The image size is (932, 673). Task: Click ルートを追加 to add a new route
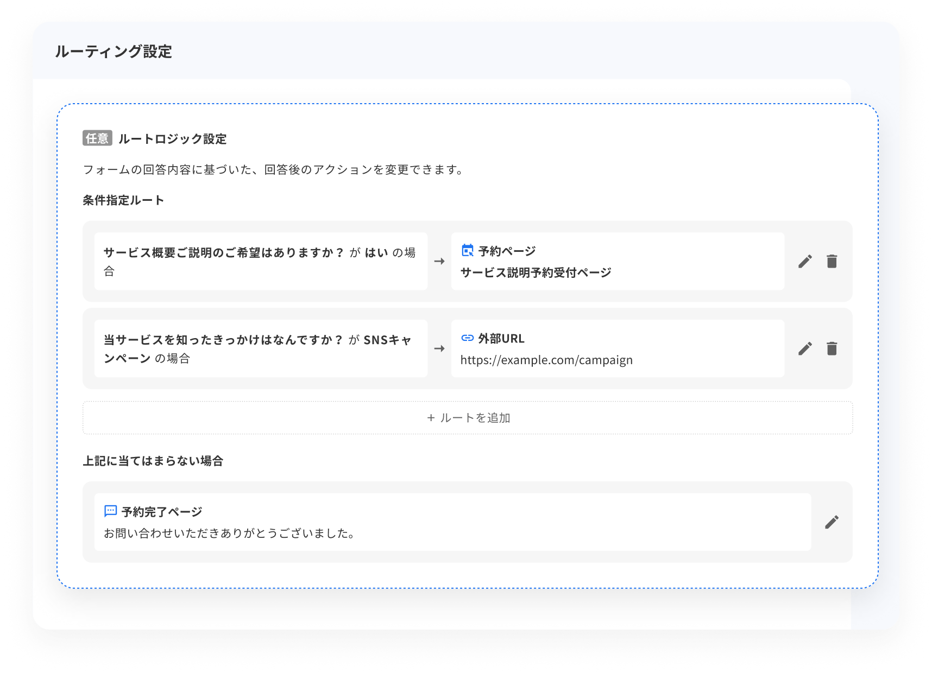[468, 417]
